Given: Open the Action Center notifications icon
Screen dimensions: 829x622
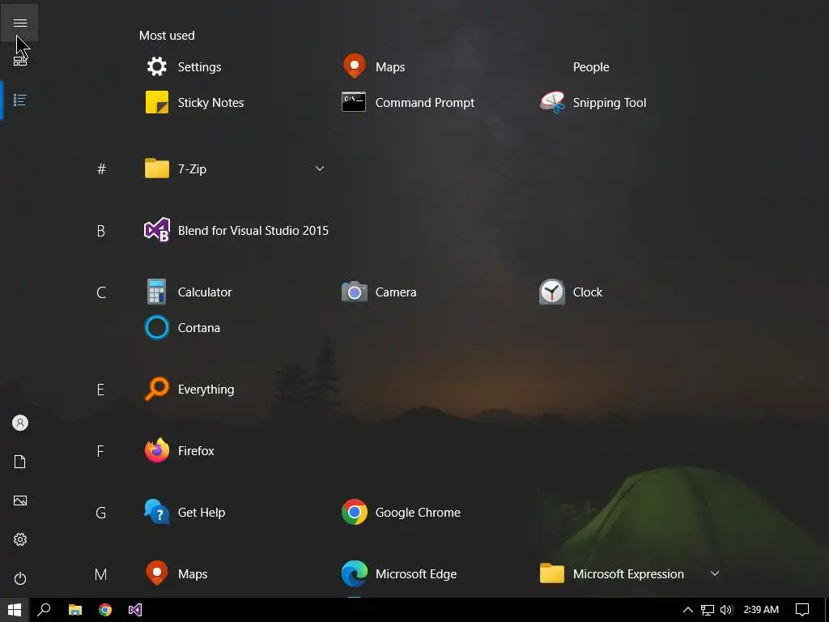Looking at the screenshot, I should [x=802, y=610].
